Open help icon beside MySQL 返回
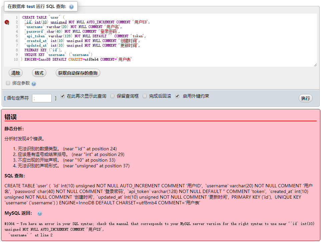The height and width of the screenshot is (242, 321). [x=40, y=213]
